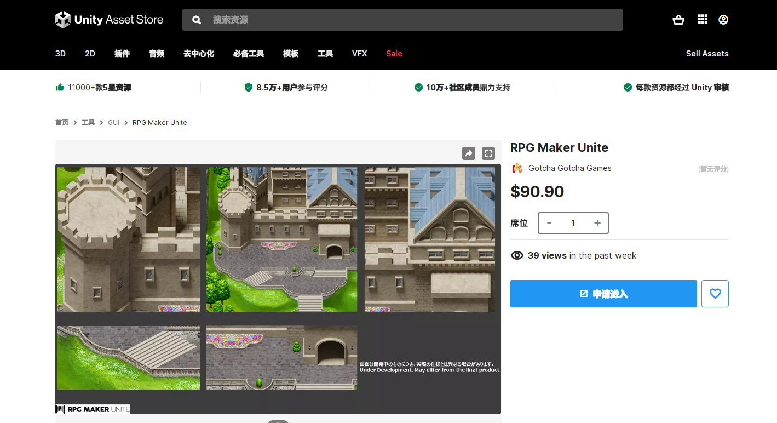The height and width of the screenshot is (423, 777).
Task: Click the Sell Assets link
Action: click(x=707, y=54)
